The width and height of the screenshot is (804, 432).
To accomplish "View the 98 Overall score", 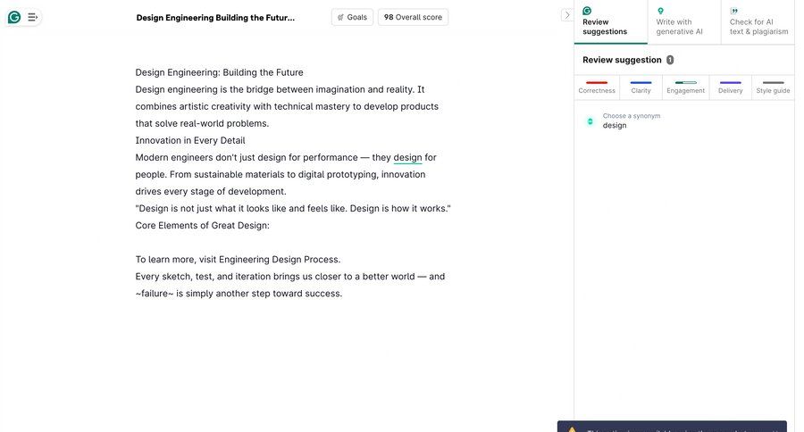I will click(x=413, y=17).
